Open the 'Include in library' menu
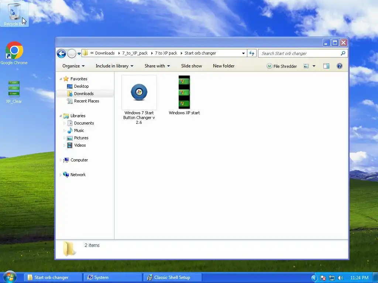This screenshot has width=378, height=283. click(114, 66)
